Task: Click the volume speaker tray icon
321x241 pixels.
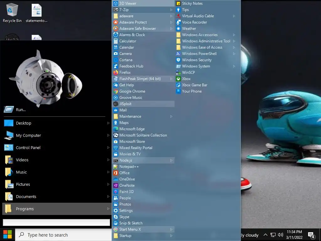Action: (281, 235)
